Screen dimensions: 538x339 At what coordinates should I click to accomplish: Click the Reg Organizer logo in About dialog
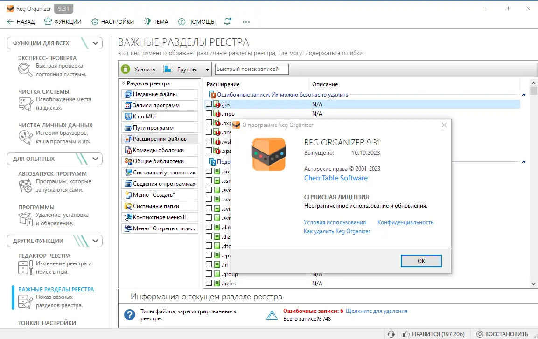coord(269,154)
